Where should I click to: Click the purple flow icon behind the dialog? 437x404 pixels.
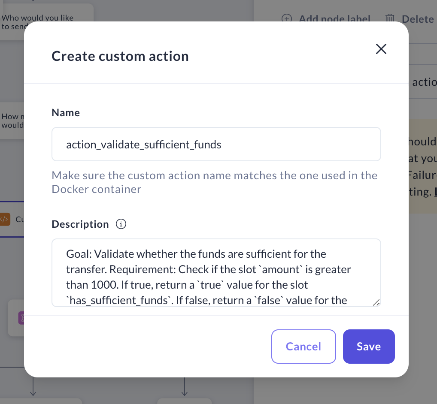pos(21,318)
